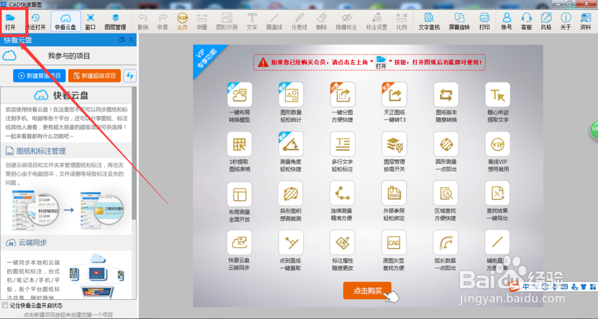The image size is (598, 319).
Task: Click 新建超级项目 button
Action: [x=94, y=75]
